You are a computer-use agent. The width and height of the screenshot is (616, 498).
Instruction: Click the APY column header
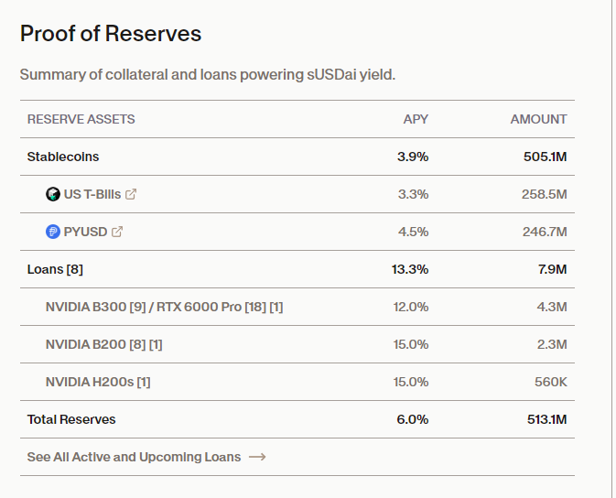coord(416,119)
